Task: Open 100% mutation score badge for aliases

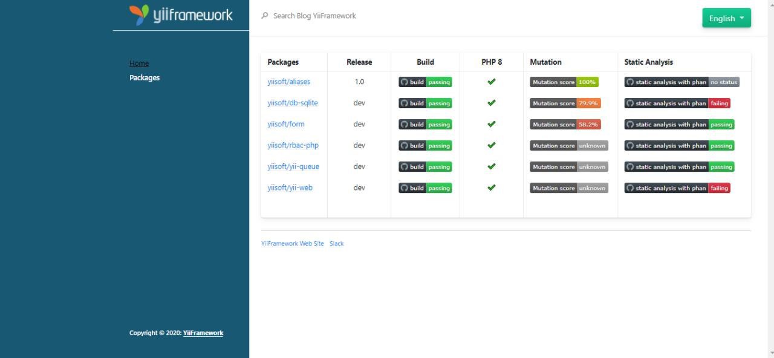Action: pyautogui.click(x=564, y=82)
